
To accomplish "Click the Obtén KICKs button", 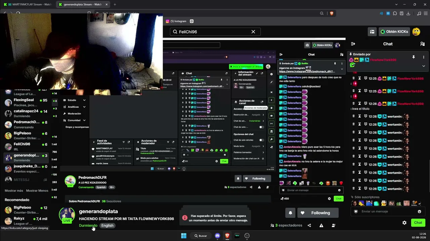I will coord(394,32).
